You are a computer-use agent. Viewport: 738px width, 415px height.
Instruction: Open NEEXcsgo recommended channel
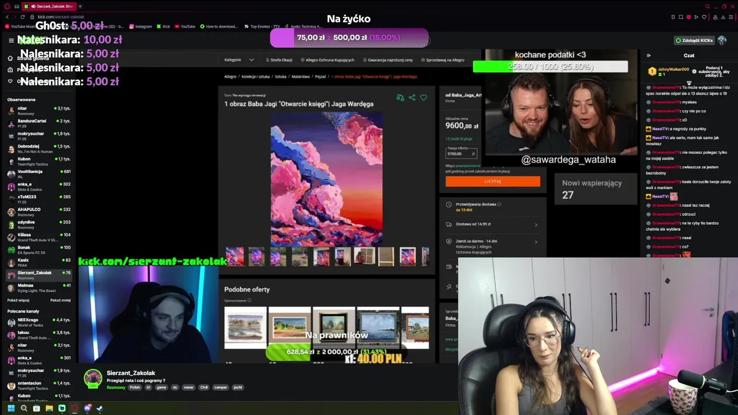tap(39, 322)
